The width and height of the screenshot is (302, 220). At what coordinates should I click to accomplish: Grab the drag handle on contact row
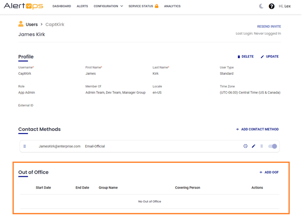pos(25,146)
